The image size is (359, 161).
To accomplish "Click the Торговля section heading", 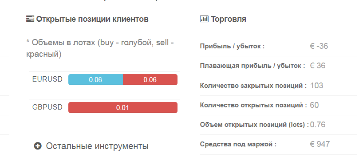I will pos(229,19).
